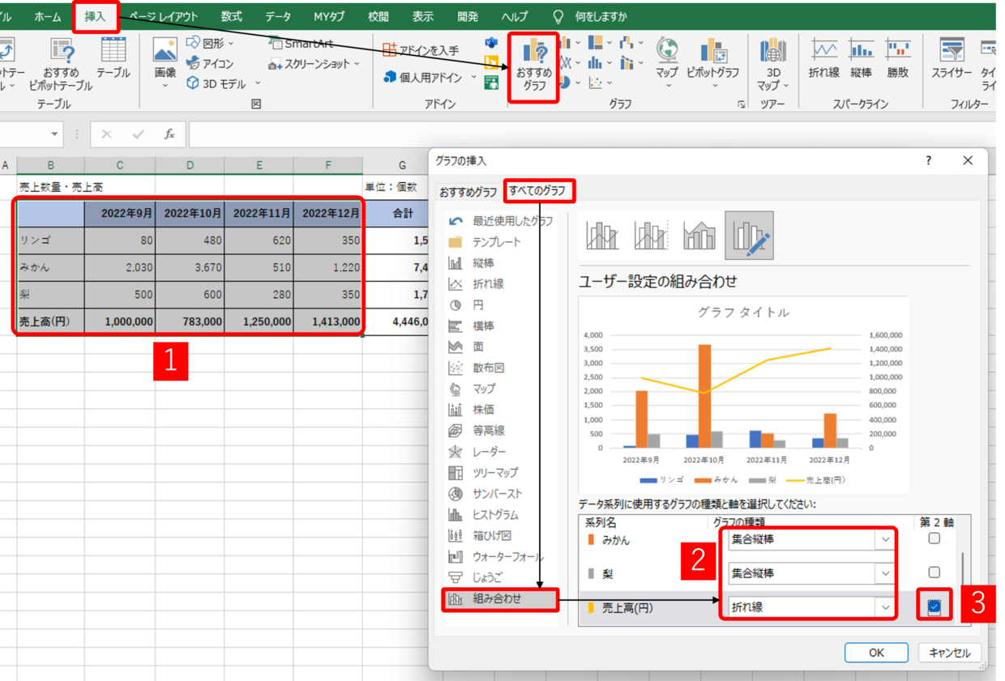This screenshot has height=681, width=1005.
Task: Insert SmartArt from the ribbon
Action: [x=301, y=44]
